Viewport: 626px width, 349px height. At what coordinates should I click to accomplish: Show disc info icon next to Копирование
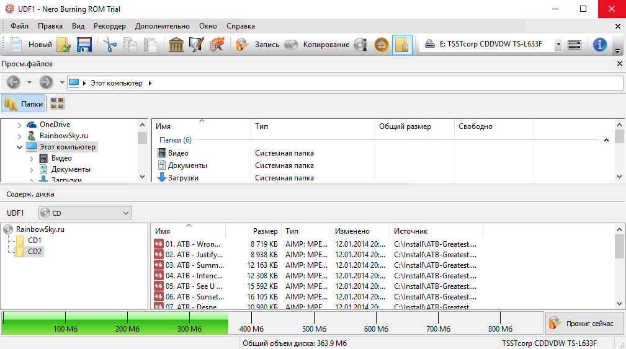pos(360,44)
